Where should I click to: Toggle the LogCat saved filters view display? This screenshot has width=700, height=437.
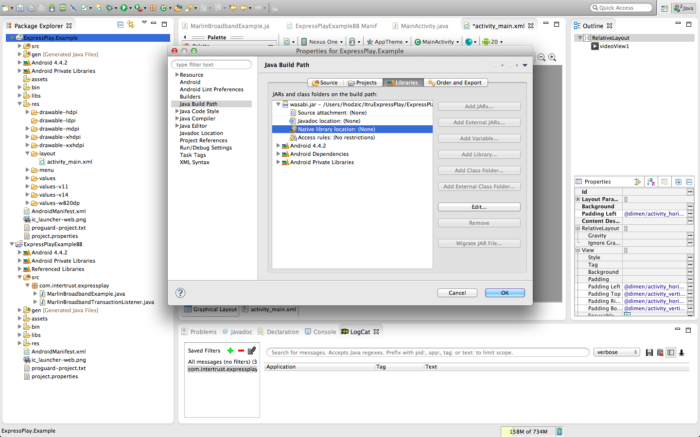(671, 353)
